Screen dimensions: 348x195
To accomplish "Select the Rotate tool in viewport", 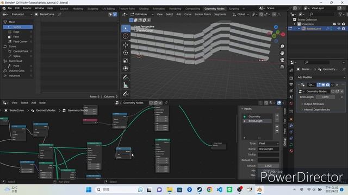I will tap(126, 53).
